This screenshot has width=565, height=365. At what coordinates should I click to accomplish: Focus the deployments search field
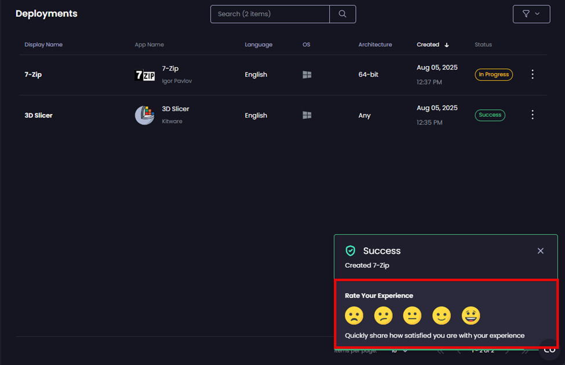pyautogui.click(x=269, y=14)
